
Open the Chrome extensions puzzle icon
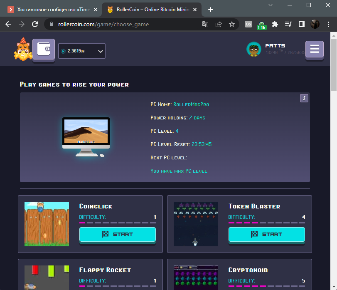(x=275, y=24)
